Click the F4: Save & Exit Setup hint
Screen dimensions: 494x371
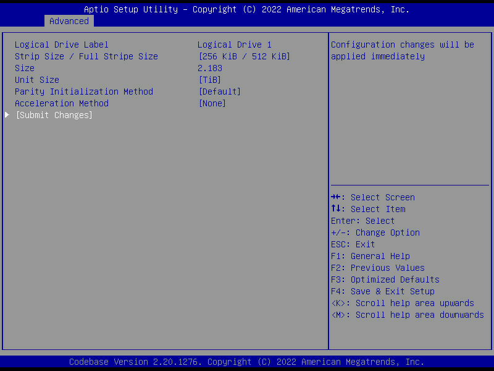[382, 291]
